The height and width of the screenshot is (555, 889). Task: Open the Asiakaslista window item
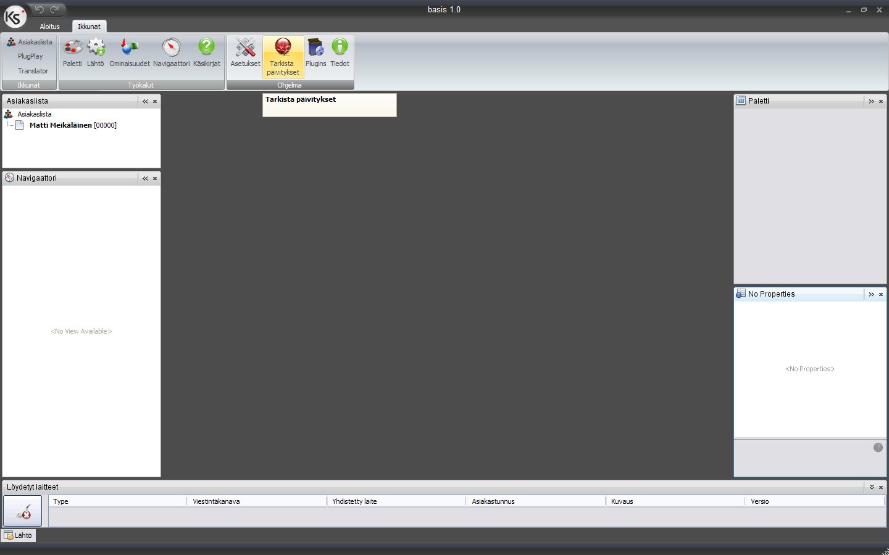click(x=30, y=42)
